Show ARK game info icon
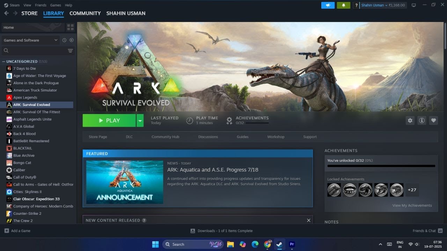Image resolution: width=447 pixels, height=251 pixels. 422,120
